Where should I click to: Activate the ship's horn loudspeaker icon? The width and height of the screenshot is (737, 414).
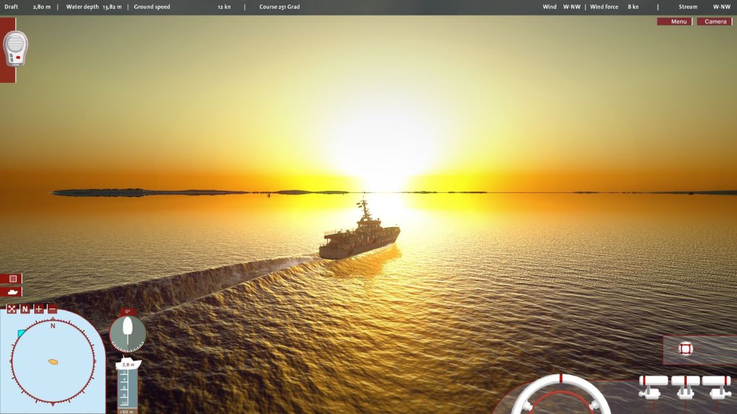[15, 49]
